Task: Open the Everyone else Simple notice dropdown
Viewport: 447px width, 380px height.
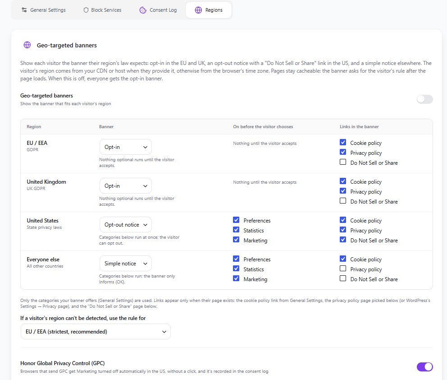Action: [125, 264]
